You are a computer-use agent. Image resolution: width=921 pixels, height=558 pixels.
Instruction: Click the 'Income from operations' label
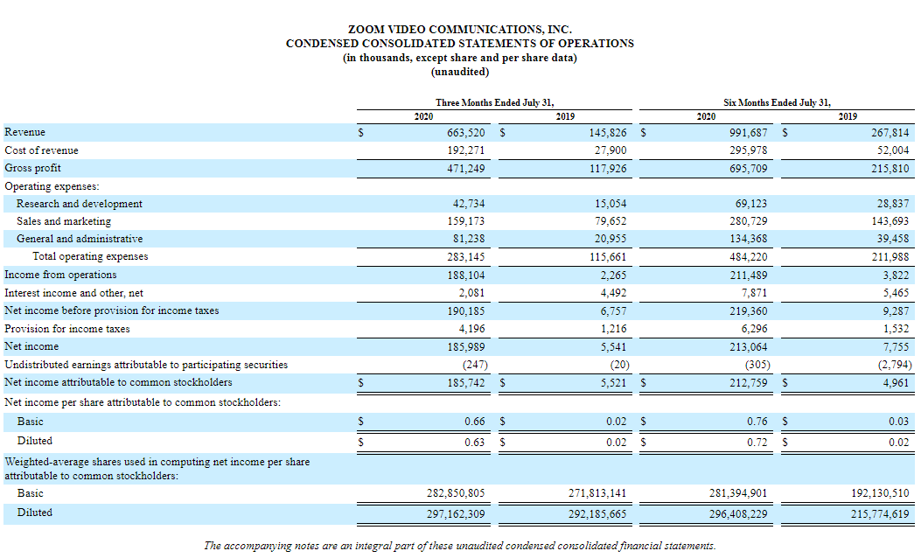pyautogui.click(x=60, y=275)
